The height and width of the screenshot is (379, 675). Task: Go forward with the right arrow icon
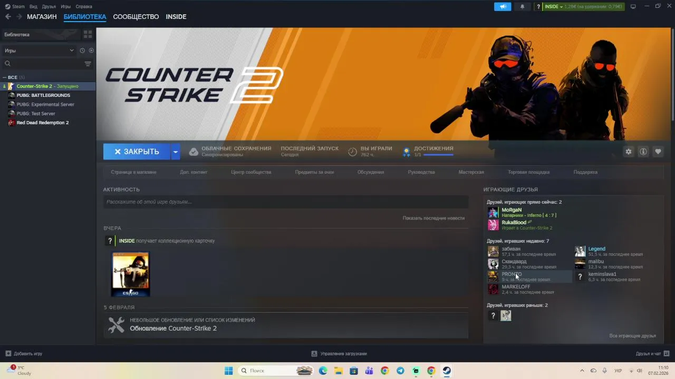[x=20, y=17]
